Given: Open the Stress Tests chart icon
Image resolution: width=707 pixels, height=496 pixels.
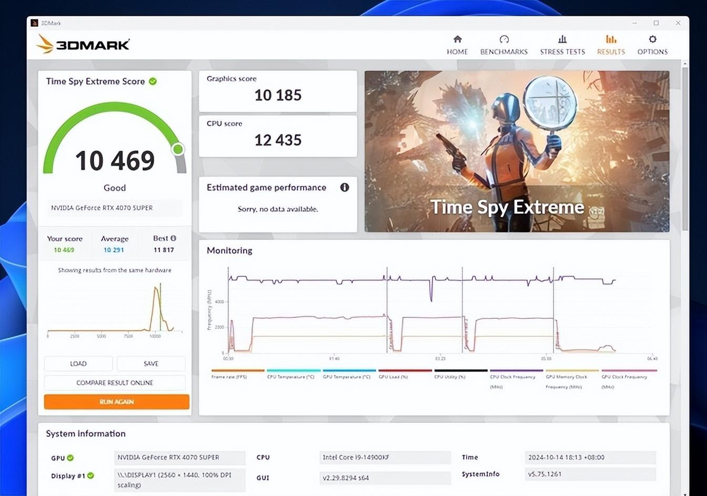Looking at the screenshot, I should tap(562, 39).
